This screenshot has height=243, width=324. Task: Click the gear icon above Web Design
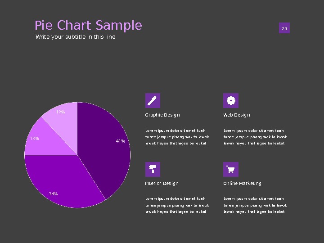(x=231, y=100)
